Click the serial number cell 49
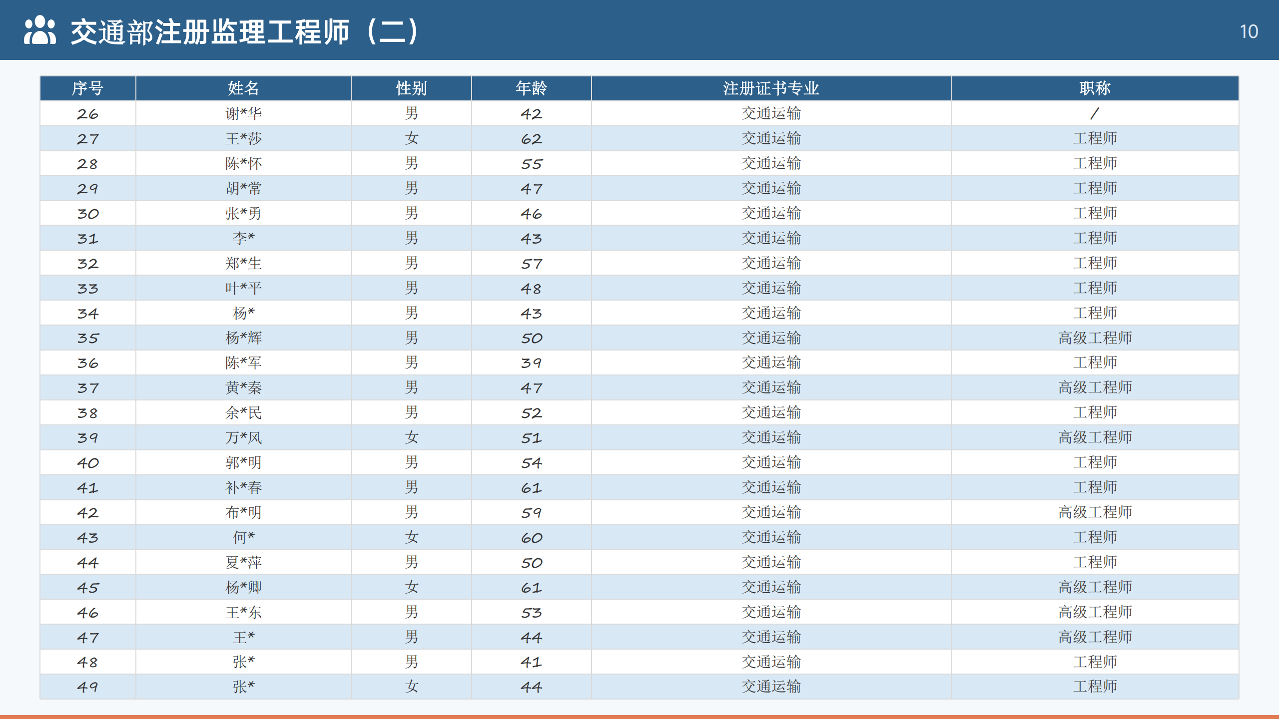 coord(88,687)
